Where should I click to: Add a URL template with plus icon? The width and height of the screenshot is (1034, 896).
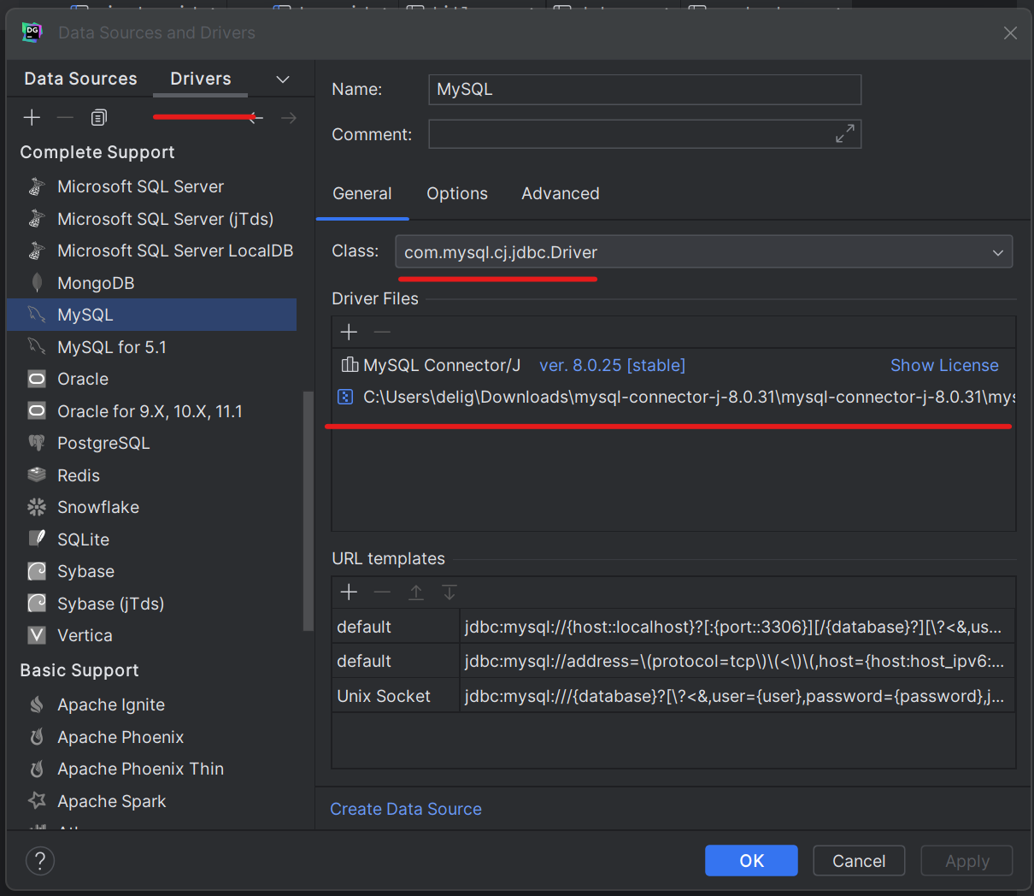[349, 592]
